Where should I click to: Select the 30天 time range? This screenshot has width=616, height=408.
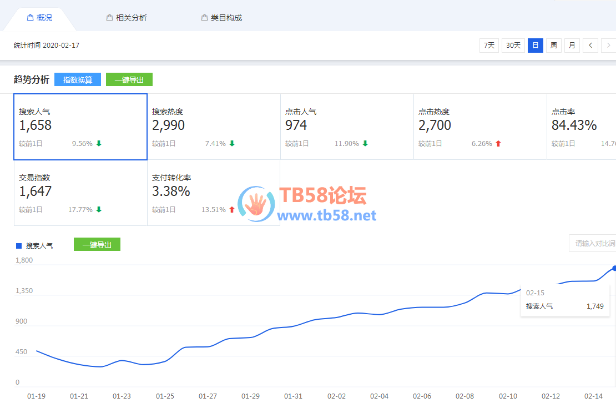click(x=513, y=45)
